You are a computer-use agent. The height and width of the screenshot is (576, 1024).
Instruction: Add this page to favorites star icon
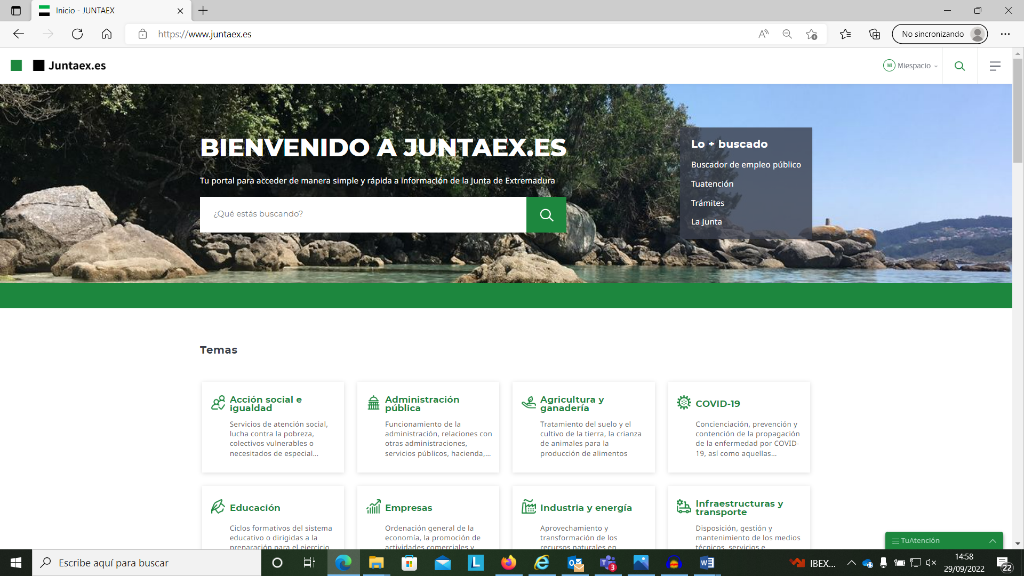click(811, 34)
